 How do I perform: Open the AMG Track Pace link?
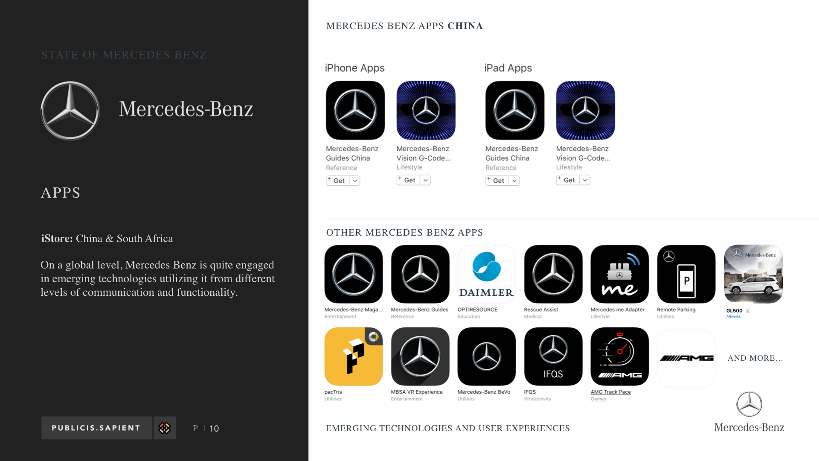610,392
